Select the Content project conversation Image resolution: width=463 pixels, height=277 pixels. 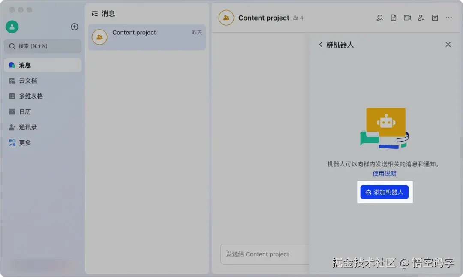(x=147, y=37)
